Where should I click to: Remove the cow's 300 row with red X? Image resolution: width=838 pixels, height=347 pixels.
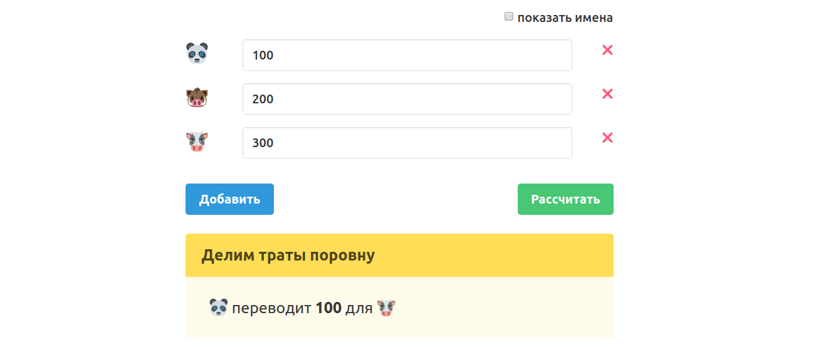click(x=607, y=138)
